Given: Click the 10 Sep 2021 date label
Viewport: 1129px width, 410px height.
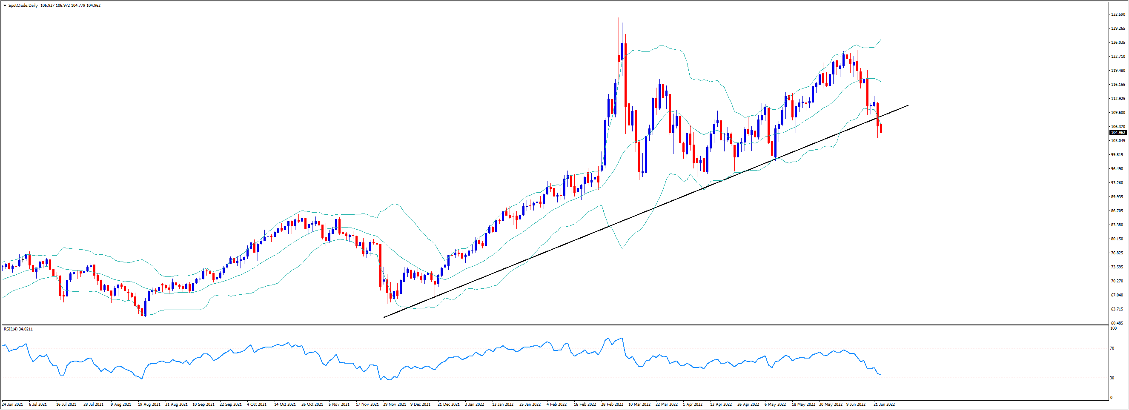Looking at the screenshot, I should click(x=203, y=404).
